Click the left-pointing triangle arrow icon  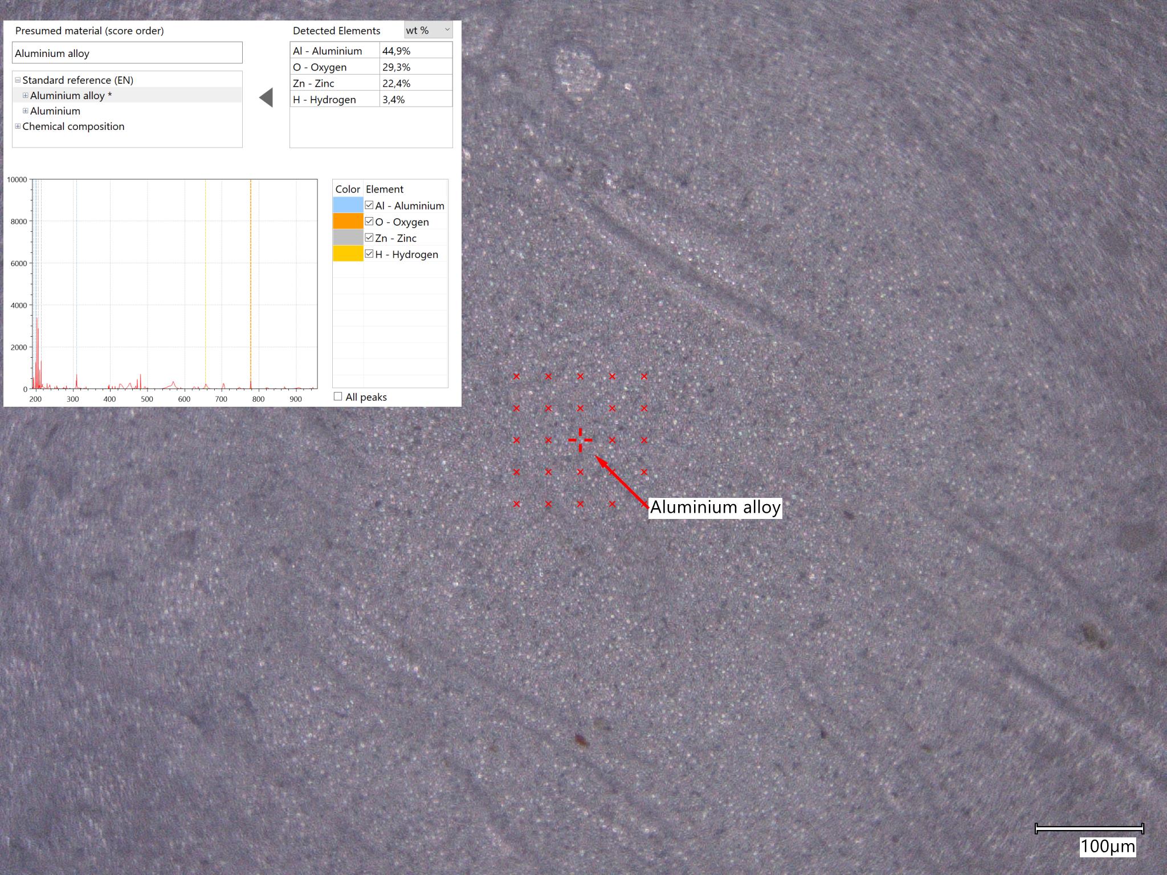click(266, 97)
